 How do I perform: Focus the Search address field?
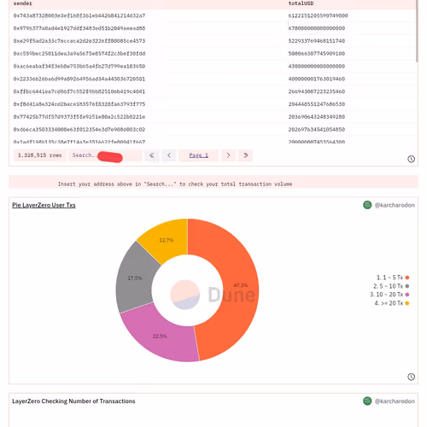click(x=105, y=155)
